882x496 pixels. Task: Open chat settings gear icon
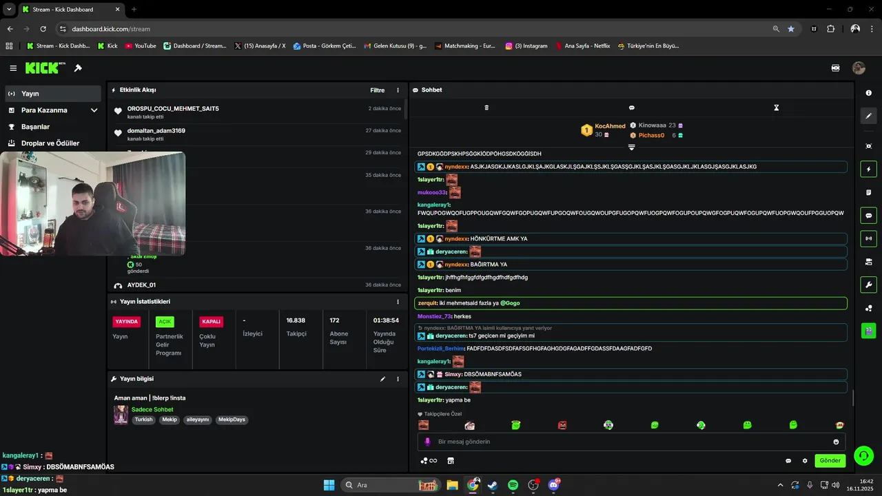804,461
